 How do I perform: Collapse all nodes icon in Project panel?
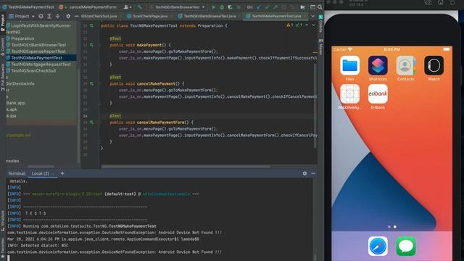tap(58, 16)
